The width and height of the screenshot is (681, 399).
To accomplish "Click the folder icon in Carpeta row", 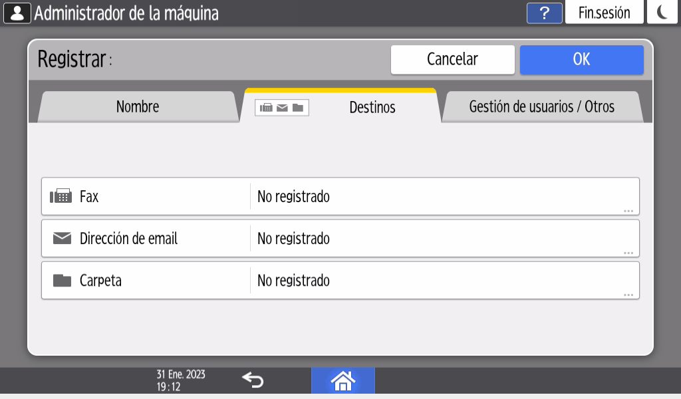I will [62, 281].
